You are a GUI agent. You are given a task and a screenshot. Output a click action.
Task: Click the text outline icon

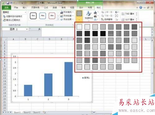coord(95,16)
